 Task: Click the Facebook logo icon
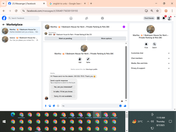point(4,18)
